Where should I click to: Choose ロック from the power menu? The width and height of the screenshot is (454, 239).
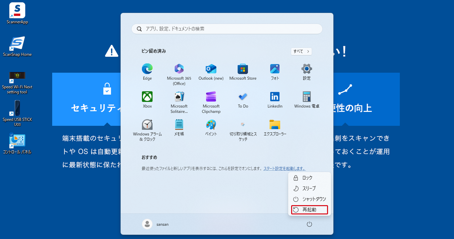309,178
